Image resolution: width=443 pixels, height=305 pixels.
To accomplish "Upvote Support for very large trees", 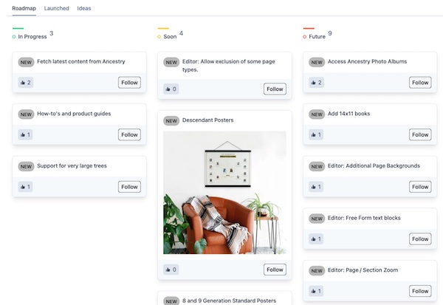I will pyautogui.click(x=25, y=187).
